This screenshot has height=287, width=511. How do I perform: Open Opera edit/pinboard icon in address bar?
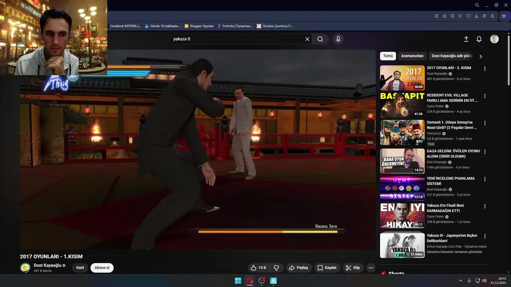point(436,16)
